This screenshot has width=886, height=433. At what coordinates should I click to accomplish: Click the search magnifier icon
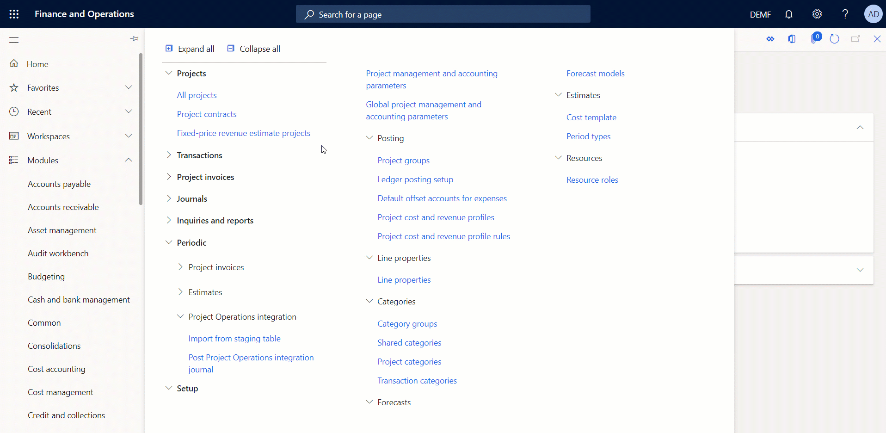(309, 14)
